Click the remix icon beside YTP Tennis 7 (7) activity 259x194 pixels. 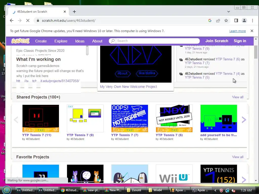pyautogui.click(x=181, y=60)
